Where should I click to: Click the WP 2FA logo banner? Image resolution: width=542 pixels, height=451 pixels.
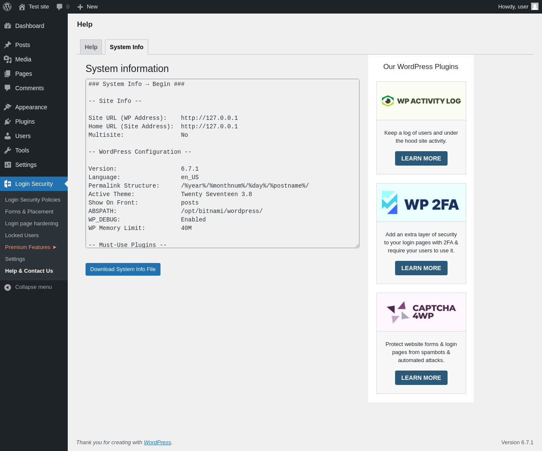tap(421, 202)
